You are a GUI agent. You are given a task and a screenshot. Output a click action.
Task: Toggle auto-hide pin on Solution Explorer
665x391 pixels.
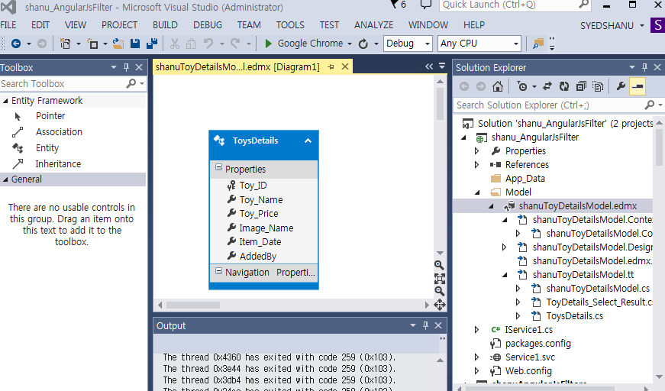coord(644,67)
